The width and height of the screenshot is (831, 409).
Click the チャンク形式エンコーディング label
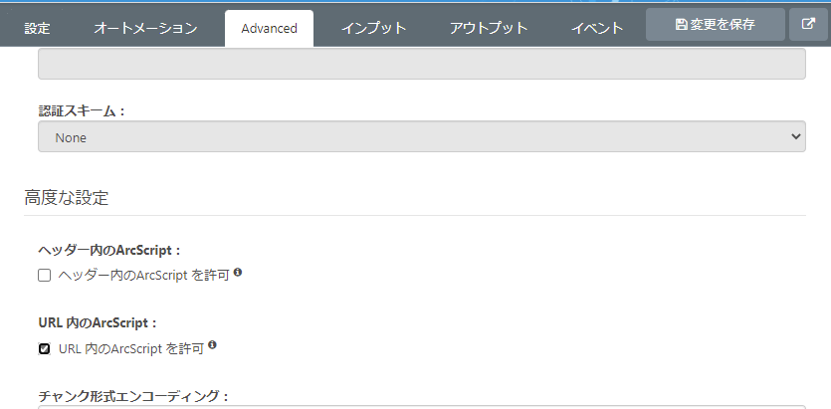133,396
